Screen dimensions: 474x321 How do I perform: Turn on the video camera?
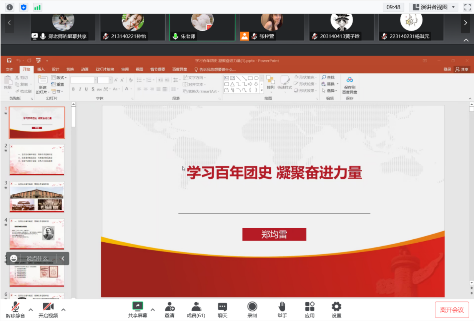(x=48, y=309)
